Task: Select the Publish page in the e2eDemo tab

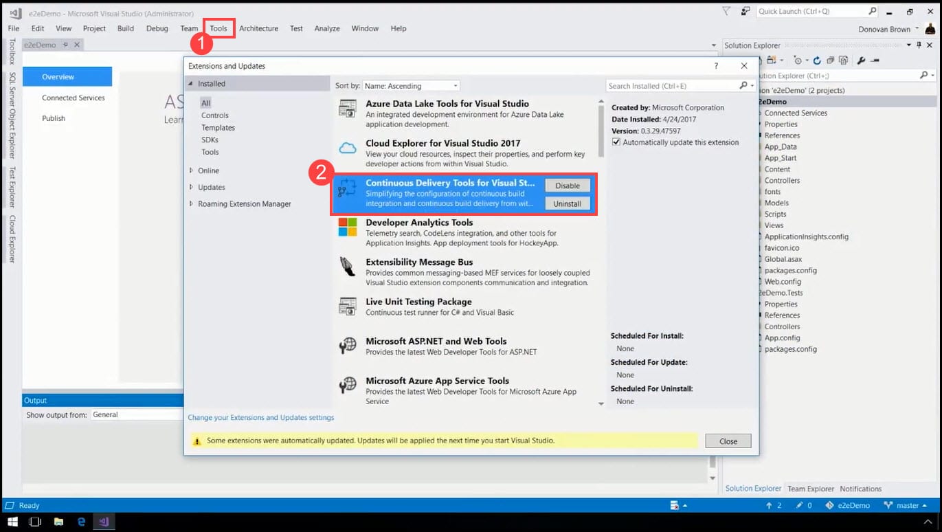Action: (x=54, y=118)
